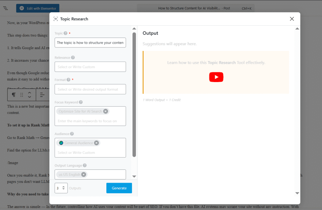This screenshot has height=210, width=322.
Task: Click the Audience help question mark icon
Action: click(x=72, y=134)
